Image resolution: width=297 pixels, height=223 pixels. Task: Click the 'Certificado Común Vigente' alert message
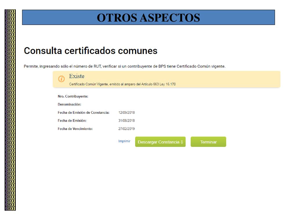coord(122,84)
